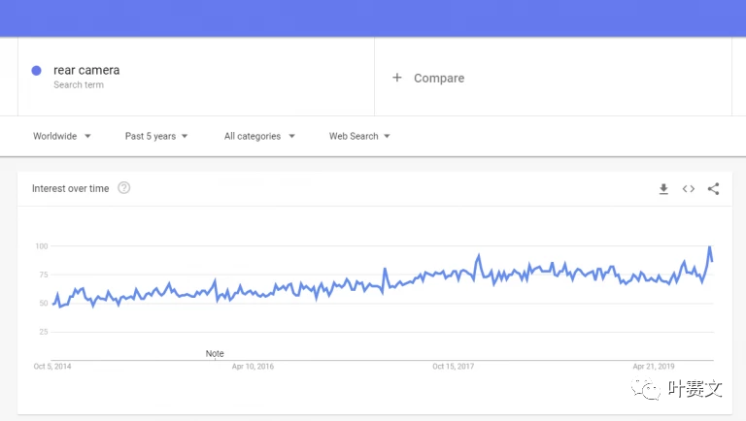Viewport: 746px width, 421px height.
Task: Click the 100 value on the y-axis
Action: pos(41,246)
